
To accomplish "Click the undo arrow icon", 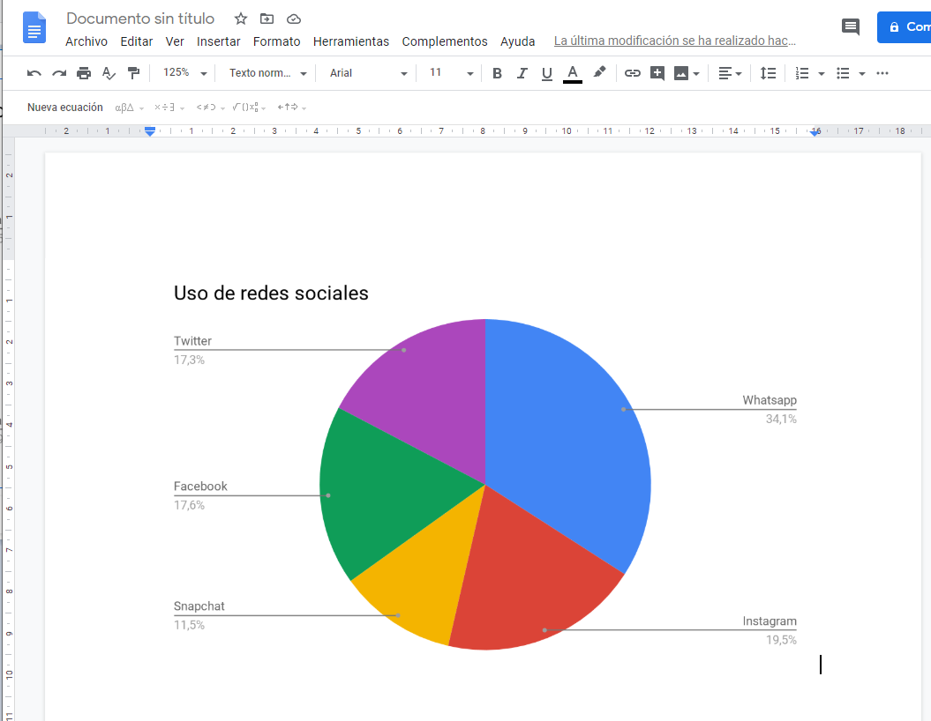I will (x=34, y=73).
